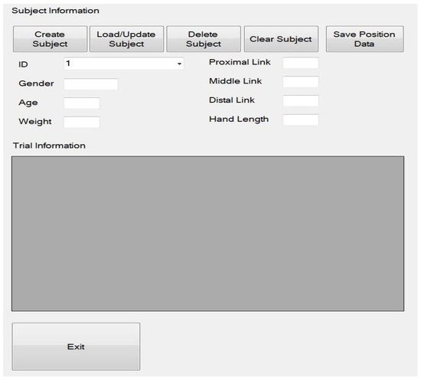
Task: Click Clear Subject to reset fields
Action: point(281,39)
